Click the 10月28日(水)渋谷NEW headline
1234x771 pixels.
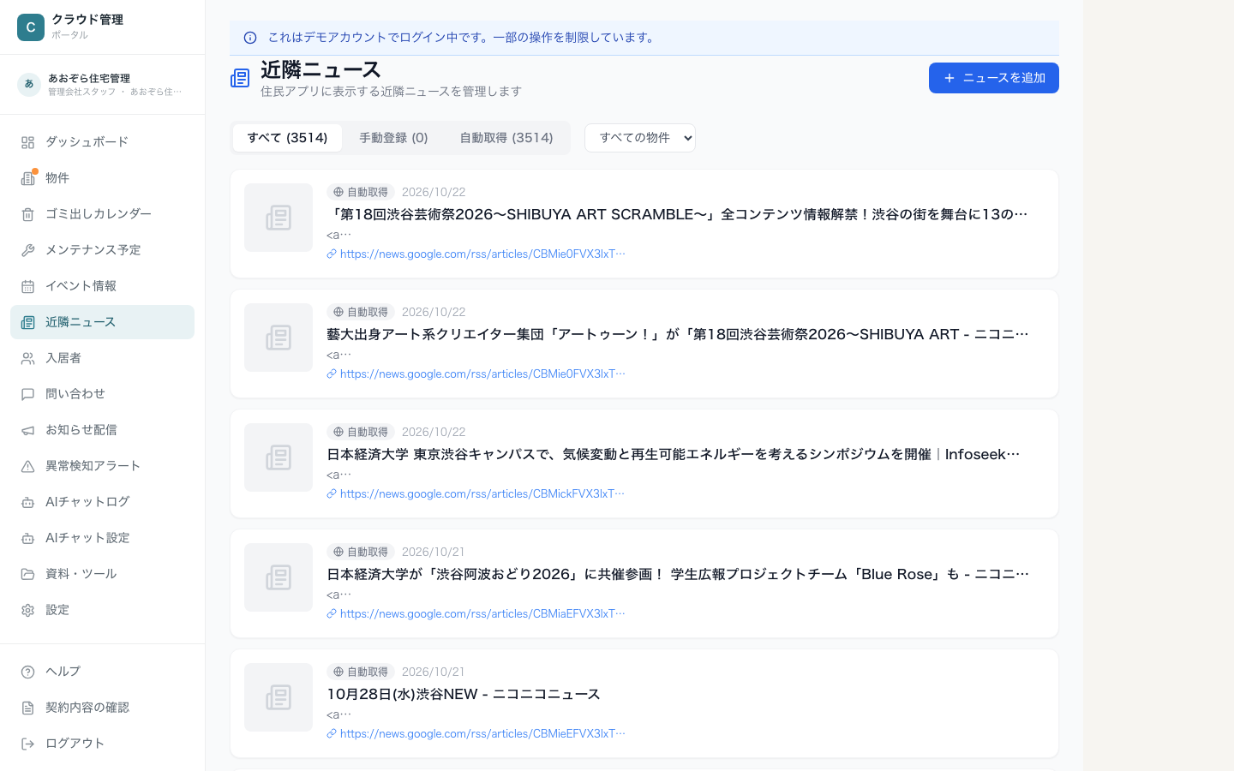(x=464, y=694)
